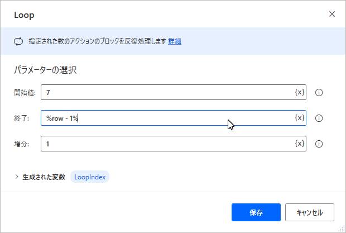Expand the 生成された変数 chevron
This screenshot has height=233, width=346.
17,177
